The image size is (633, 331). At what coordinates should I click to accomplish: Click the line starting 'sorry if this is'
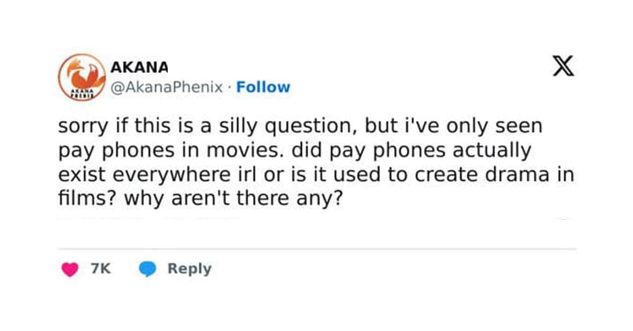[x=300, y=127]
